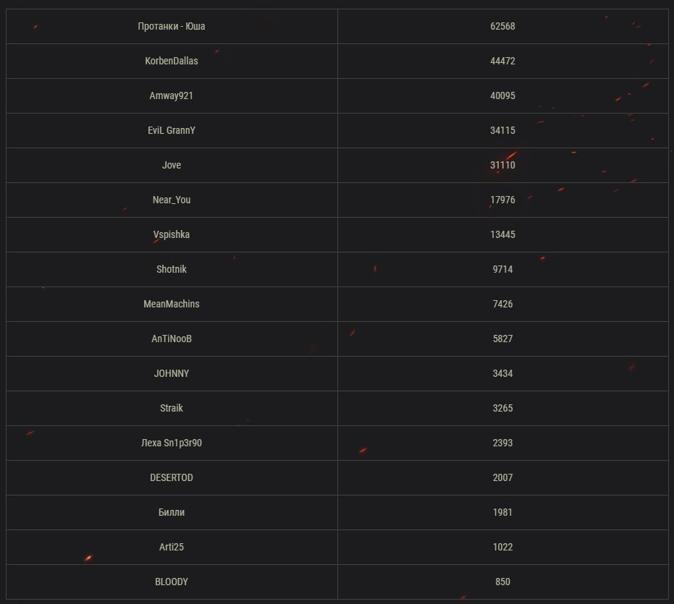Click the AnTiNooB name
This screenshot has width=674, height=604.
[x=172, y=339]
